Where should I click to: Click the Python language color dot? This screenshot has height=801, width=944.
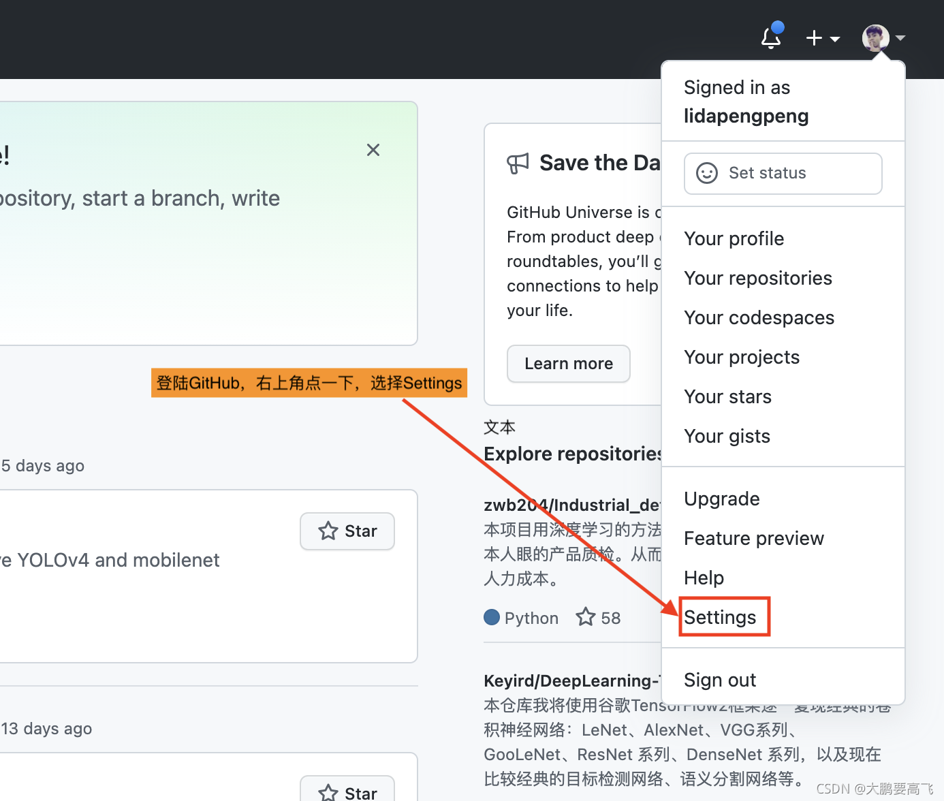(492, 617)
